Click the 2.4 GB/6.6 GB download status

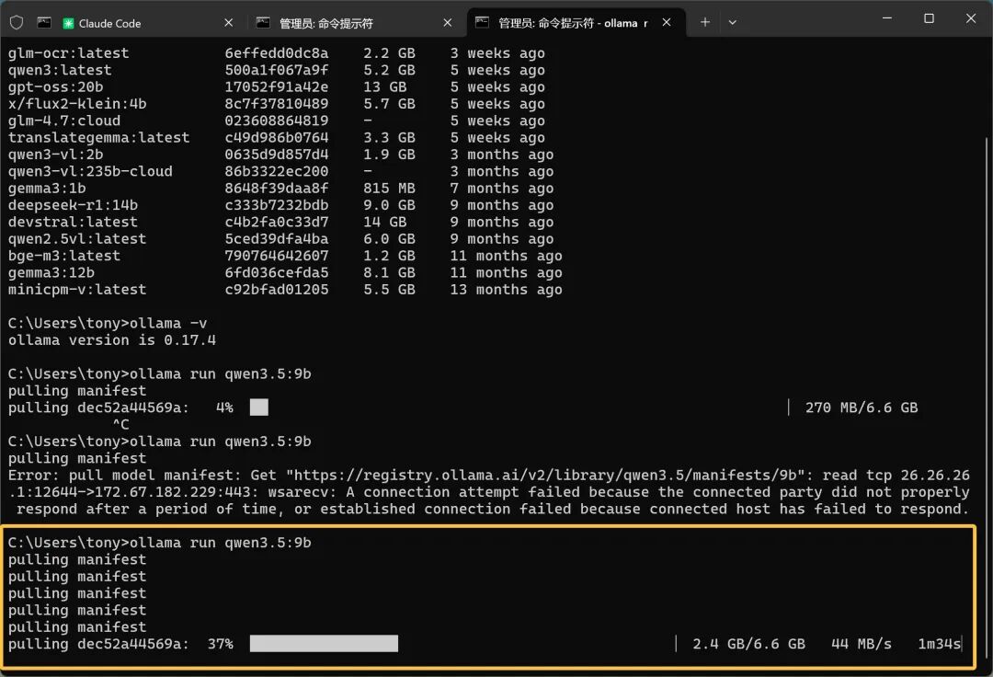pos(749,644)
